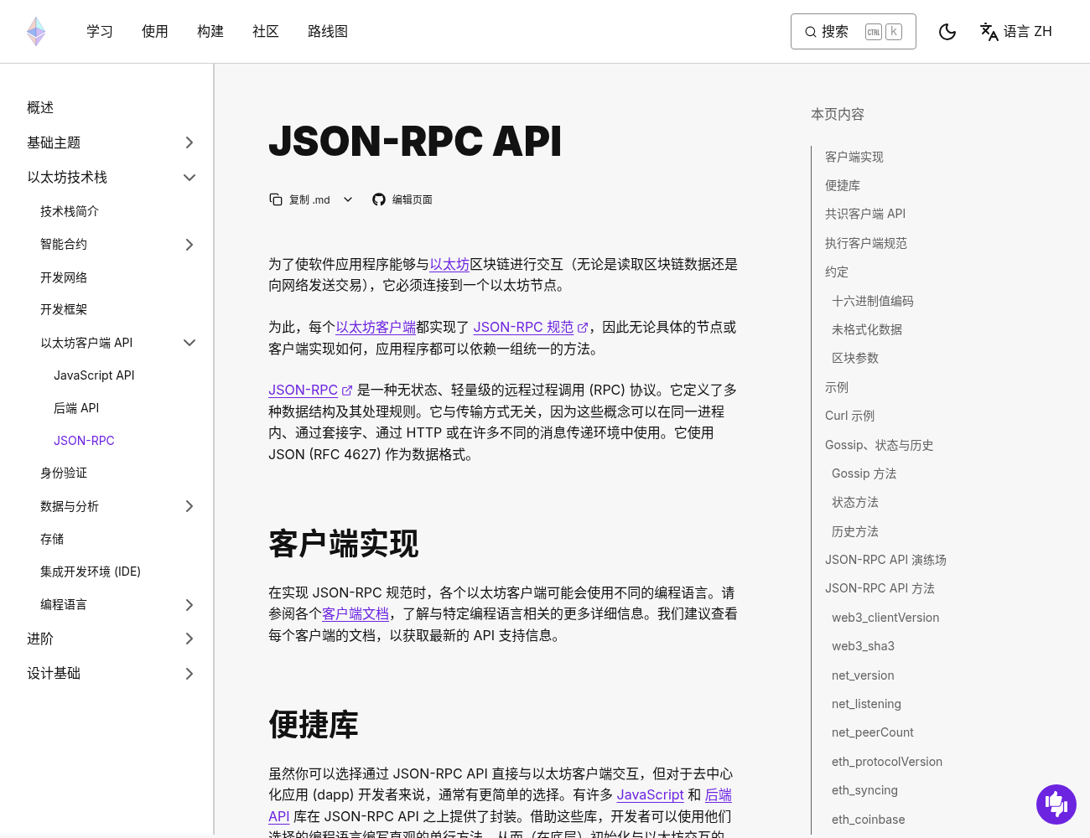Screen dimensions: 1090x838
Task: Jump to eth_syncing in page contents
Action: click(x=864, y=790)
